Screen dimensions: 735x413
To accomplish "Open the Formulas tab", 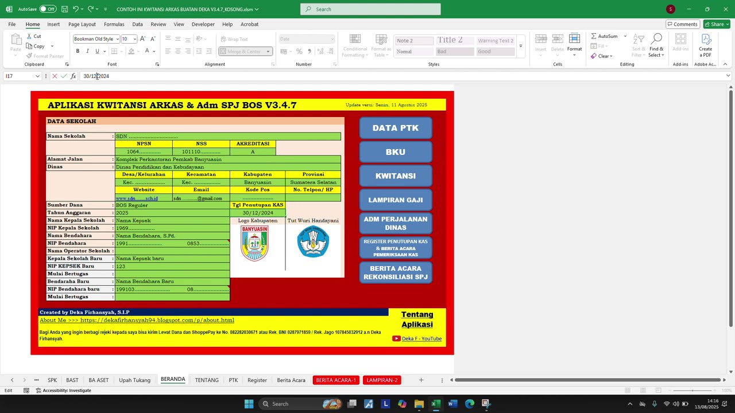I will click(x=114, y=24).
